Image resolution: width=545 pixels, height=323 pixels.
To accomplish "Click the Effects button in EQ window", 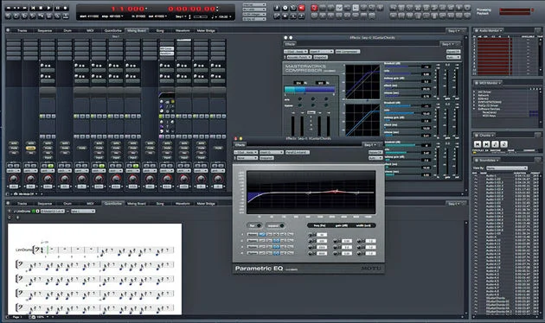I will pos(240,145).
